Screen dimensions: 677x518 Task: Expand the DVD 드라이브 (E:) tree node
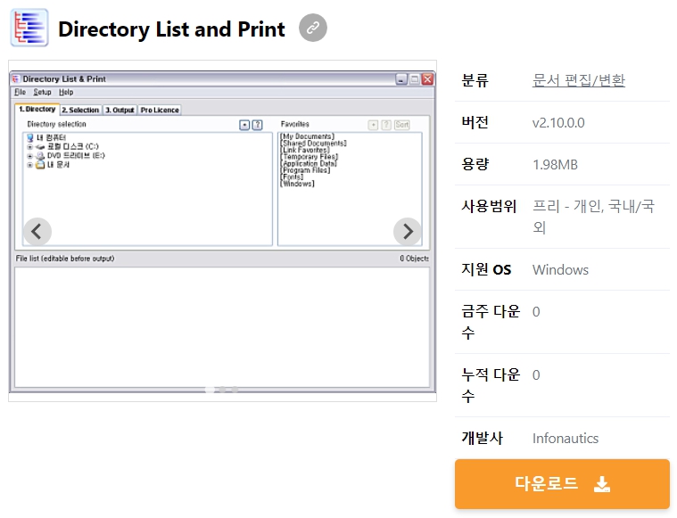pyautogui.click(x=29, y=156)
